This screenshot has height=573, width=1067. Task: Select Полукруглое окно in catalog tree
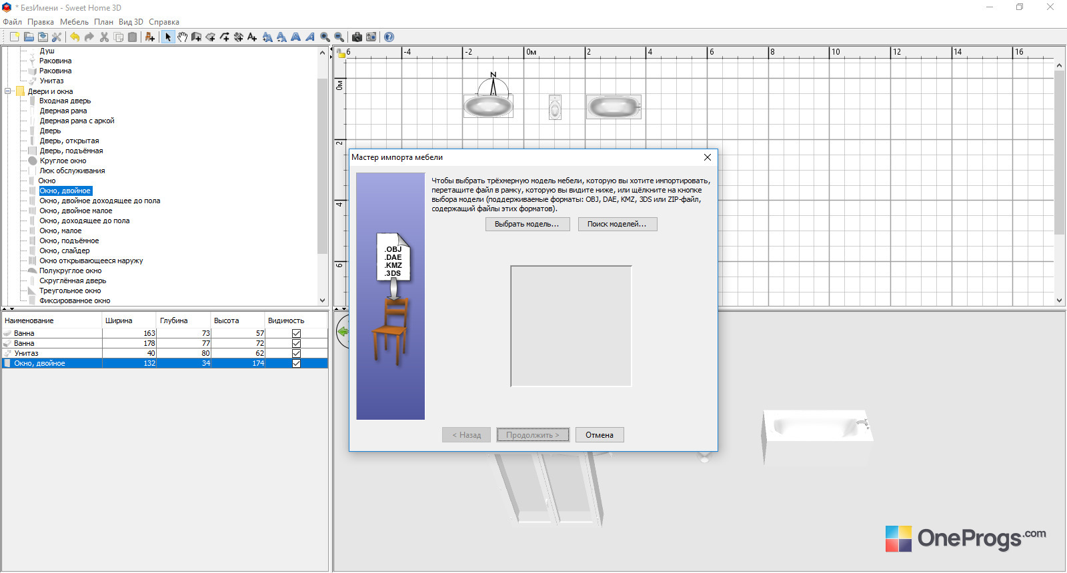tap(70, 271)
